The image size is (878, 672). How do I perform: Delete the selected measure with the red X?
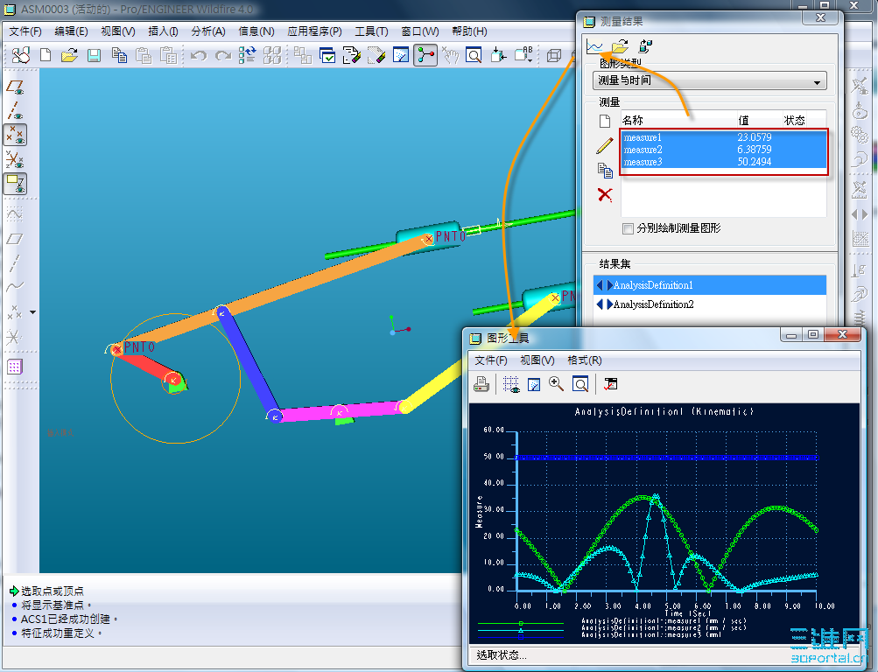[605, 195]
